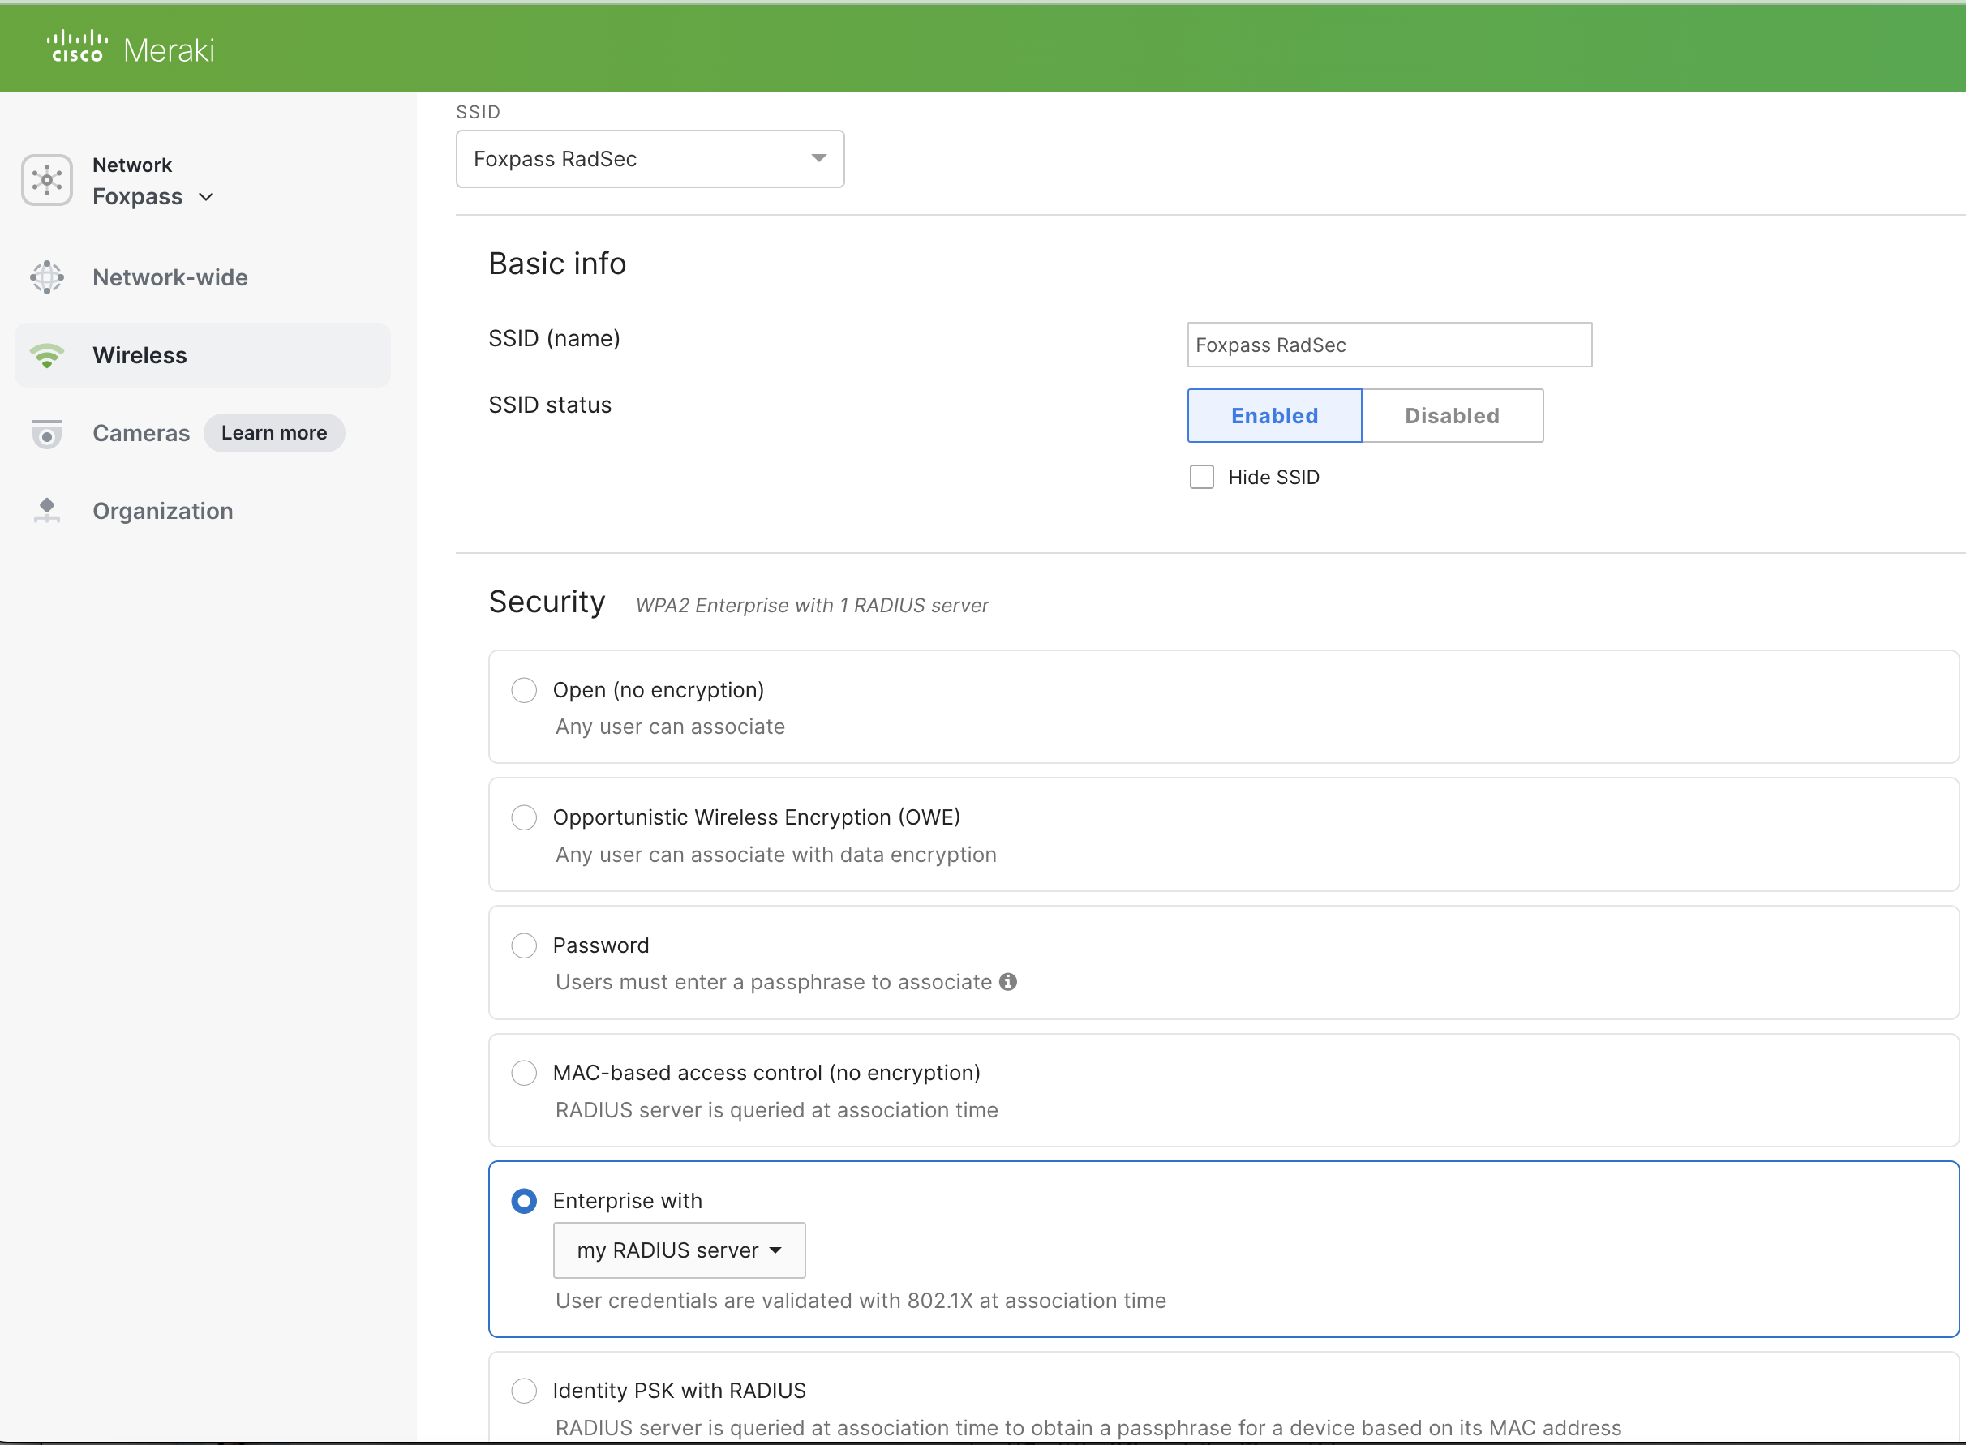Open the Cameras menu item
Image resolution: width=1966 pixels, height=1445 pixels.
[x=141, y=433]
